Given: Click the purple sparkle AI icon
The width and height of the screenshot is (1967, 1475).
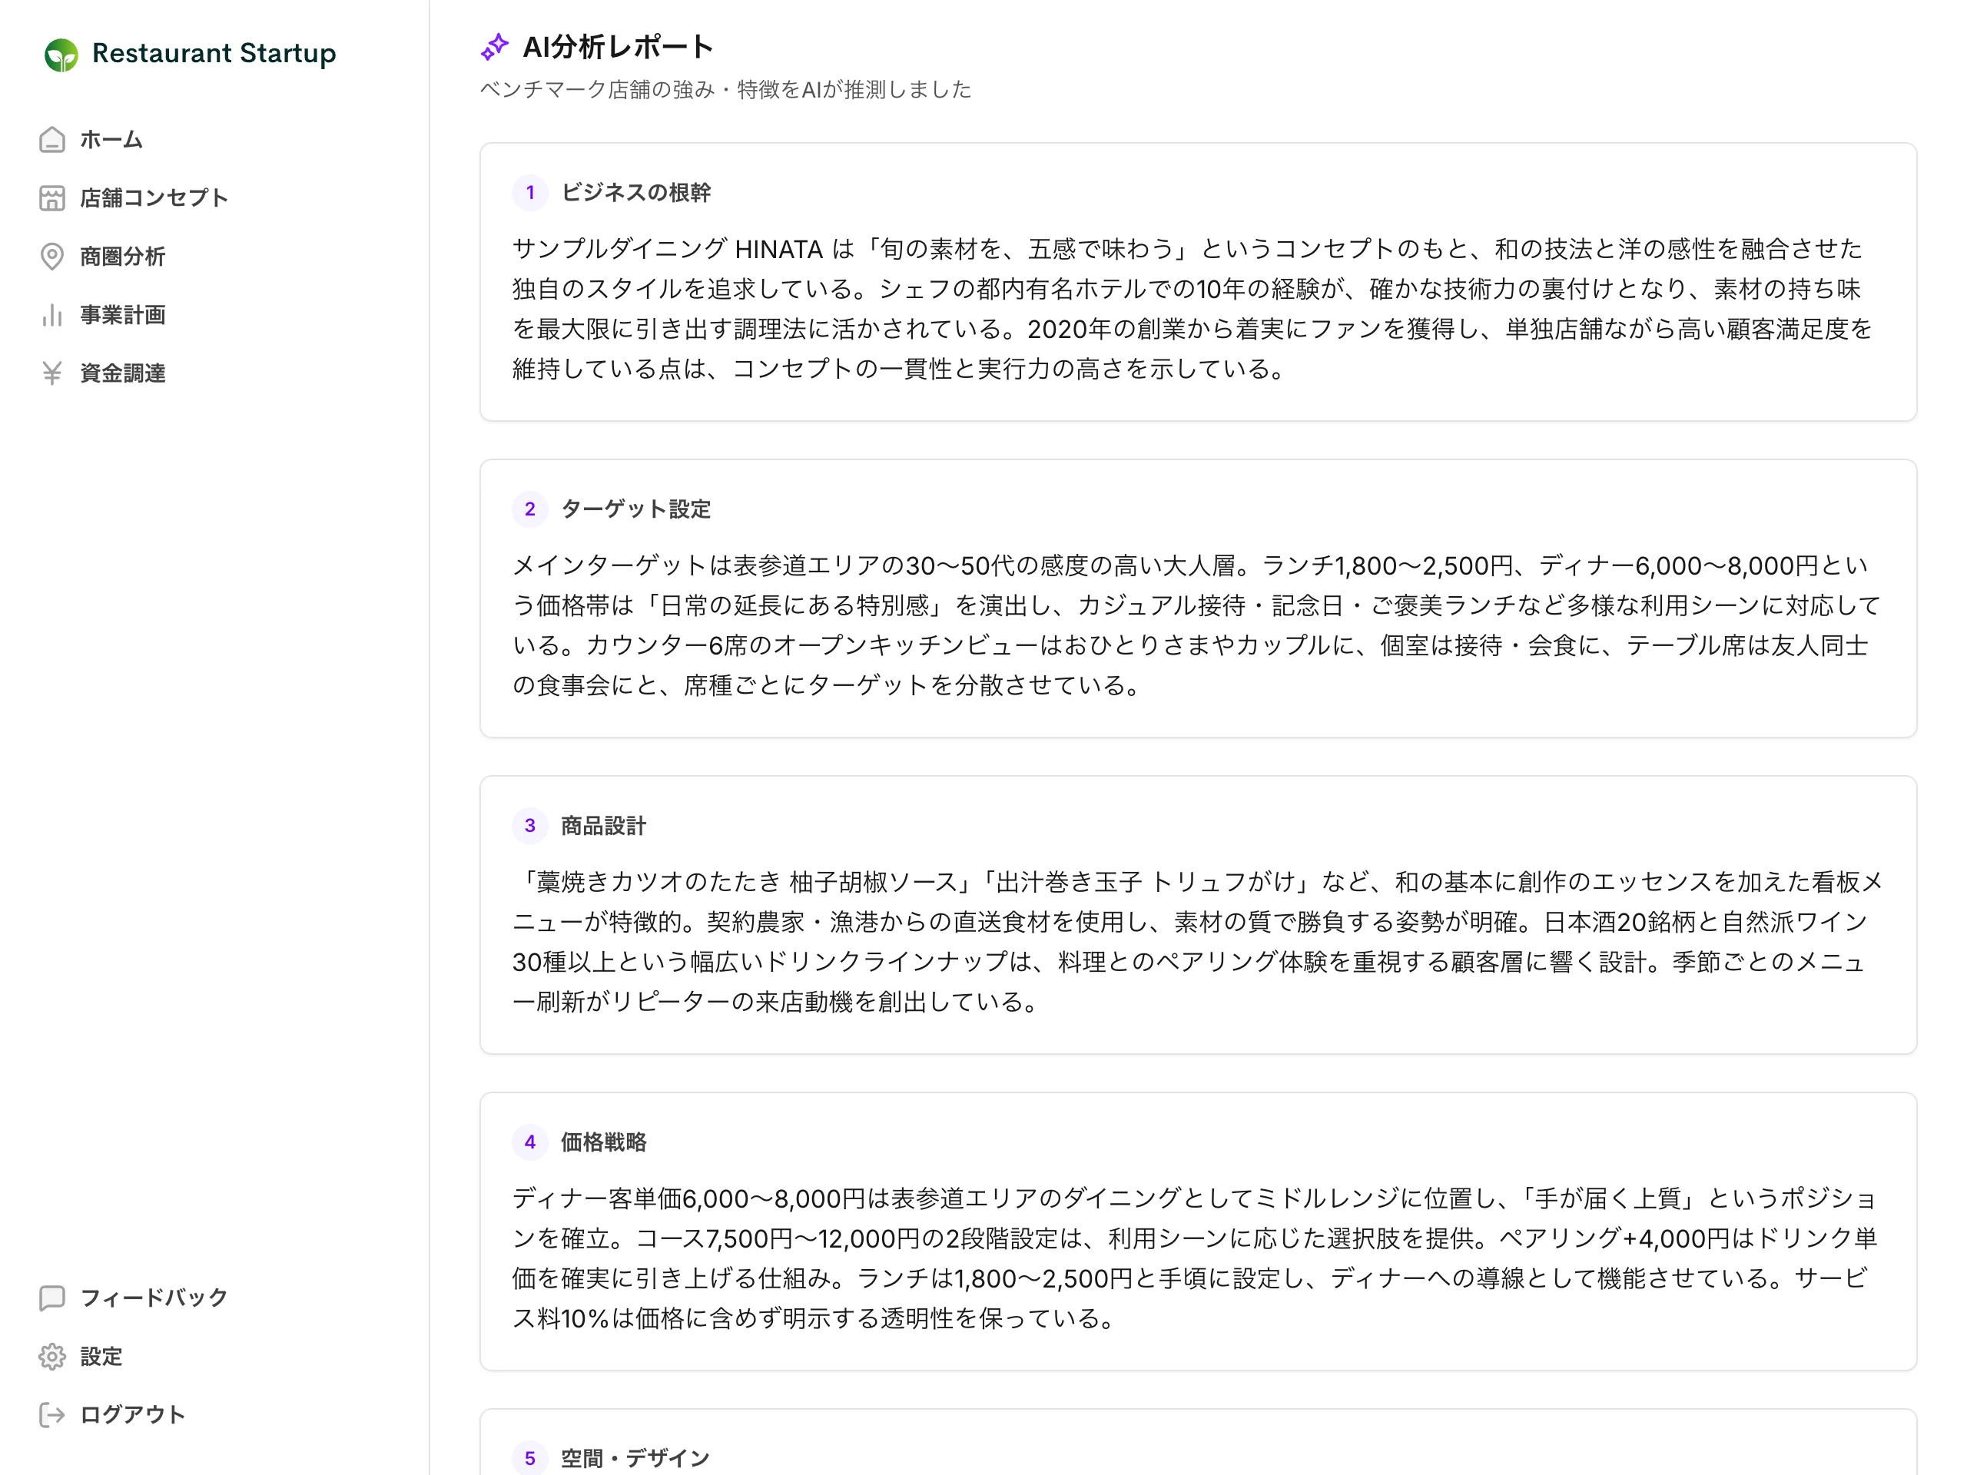Looking at the screenshot, I should pyautogui.click(x=494, y=47).
